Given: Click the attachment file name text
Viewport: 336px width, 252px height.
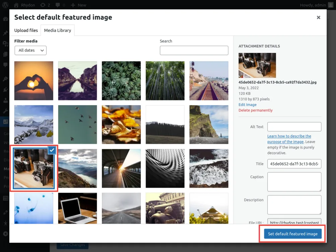Looking at the screenshot, I should click(x=277, y=82).
